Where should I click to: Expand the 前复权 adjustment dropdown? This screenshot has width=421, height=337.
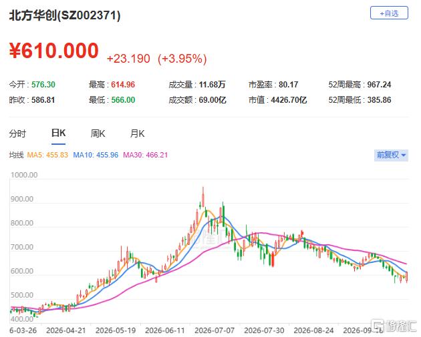391,155
